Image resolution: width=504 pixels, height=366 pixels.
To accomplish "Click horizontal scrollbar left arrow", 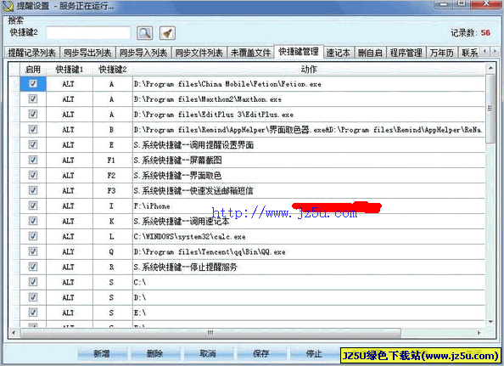I will (14, 333).
